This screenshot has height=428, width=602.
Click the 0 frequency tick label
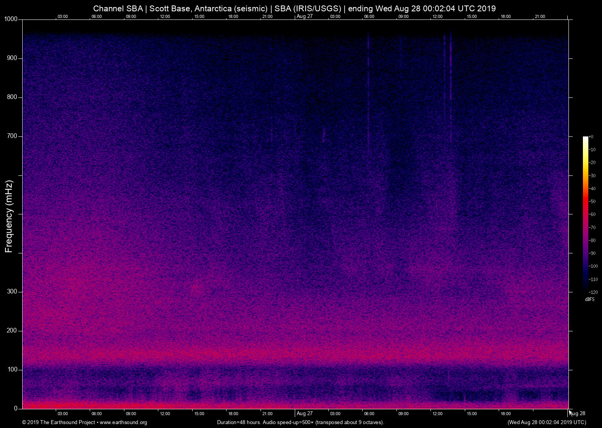(x=16, y=409)
